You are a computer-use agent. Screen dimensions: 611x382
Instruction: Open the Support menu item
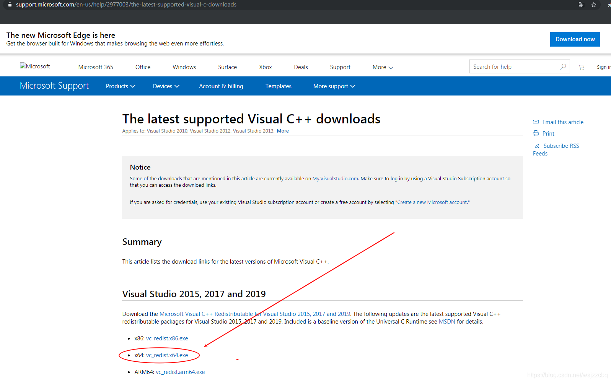click(x=340, y=67)
